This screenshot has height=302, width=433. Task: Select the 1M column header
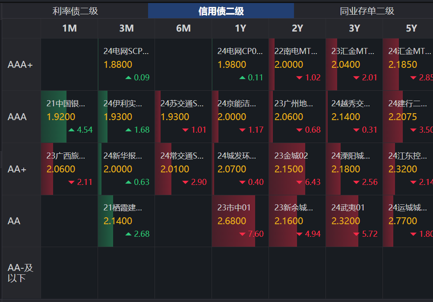(x=69, y=29)
